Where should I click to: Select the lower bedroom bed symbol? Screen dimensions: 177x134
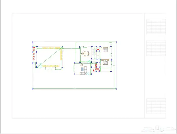pyautogui.click(x=105, y=62)
